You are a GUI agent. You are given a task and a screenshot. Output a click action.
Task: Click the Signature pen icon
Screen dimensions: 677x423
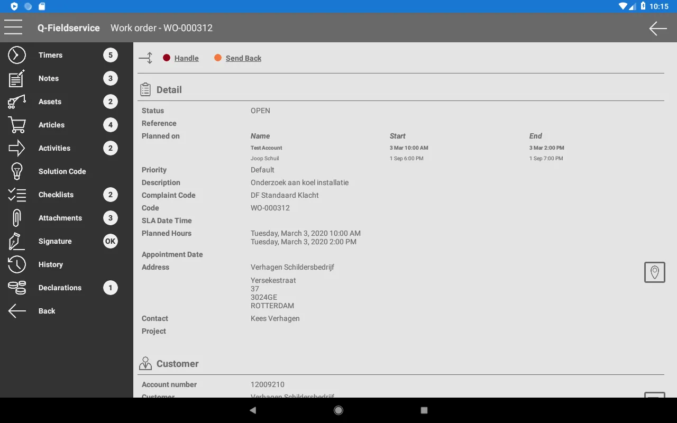(17, 241)
